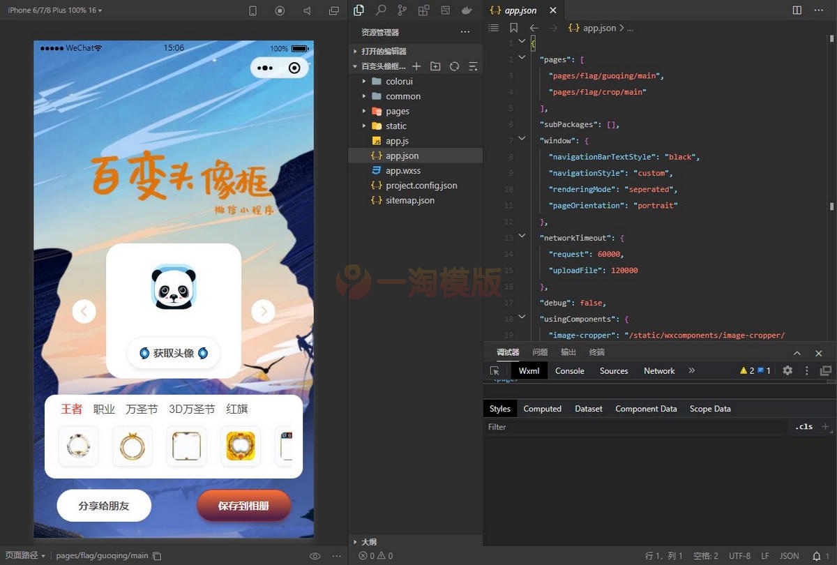Click the 获取头像 button in simulator
837x565 pixels.
(x=174, y=354)
